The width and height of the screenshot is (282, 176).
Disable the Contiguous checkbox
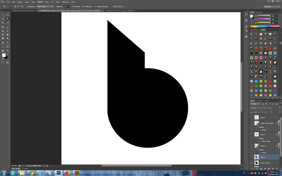(83, 6)
